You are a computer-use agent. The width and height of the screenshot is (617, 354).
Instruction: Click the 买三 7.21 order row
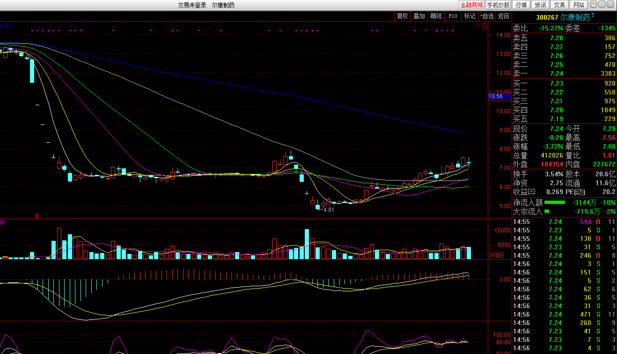tap(565, 101)
